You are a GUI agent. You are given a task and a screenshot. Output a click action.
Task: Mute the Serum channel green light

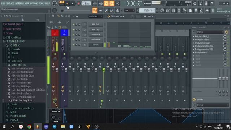[73, 45]
